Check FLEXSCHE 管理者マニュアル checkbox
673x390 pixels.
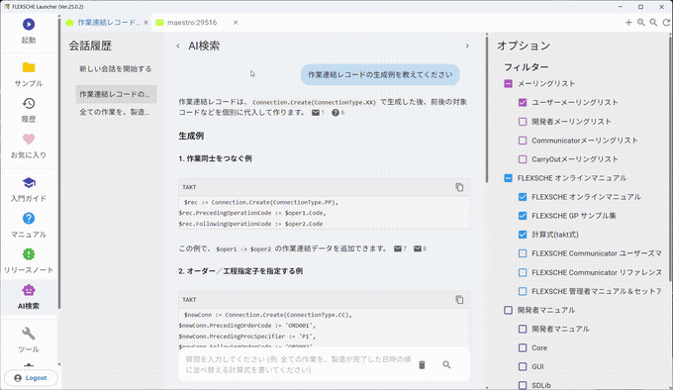523,291
